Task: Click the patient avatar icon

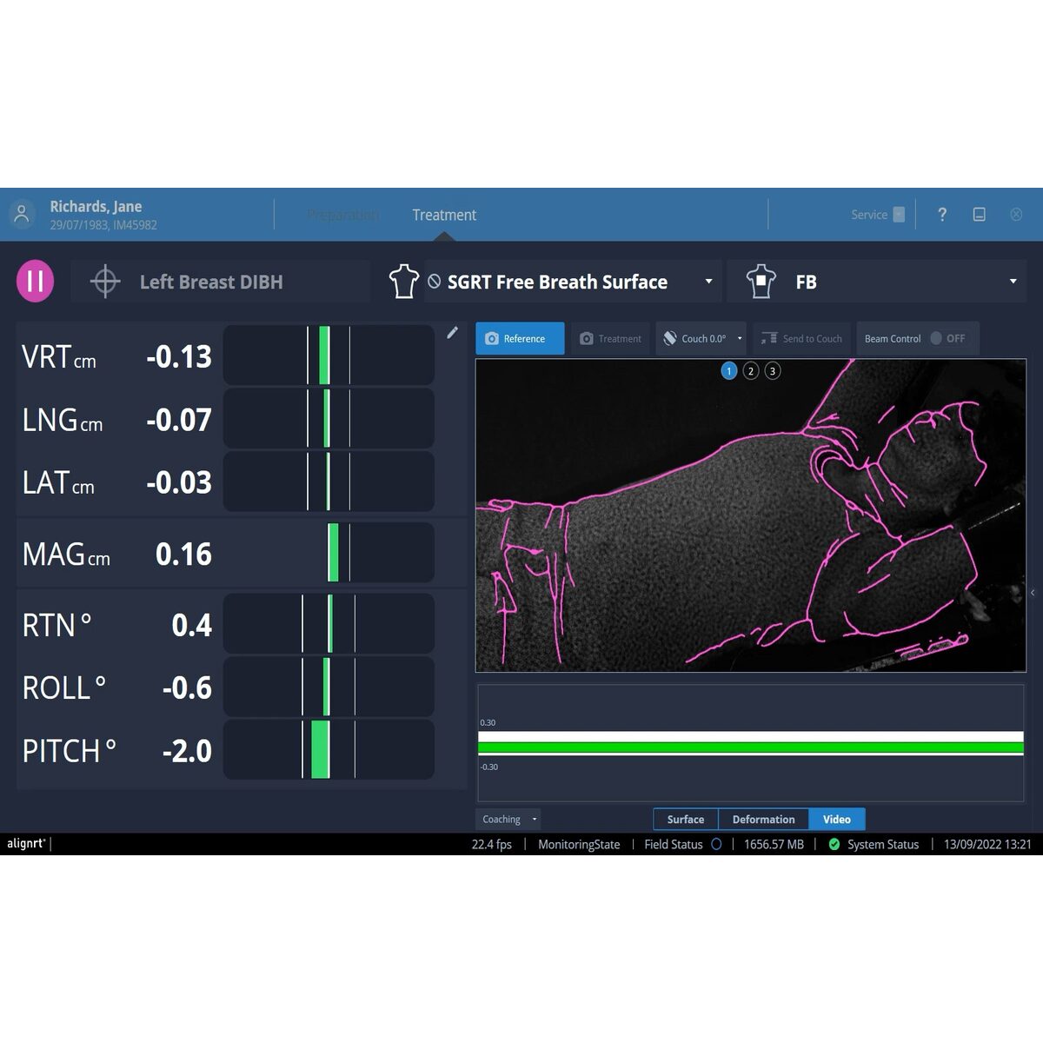Action: pos(22,214)
